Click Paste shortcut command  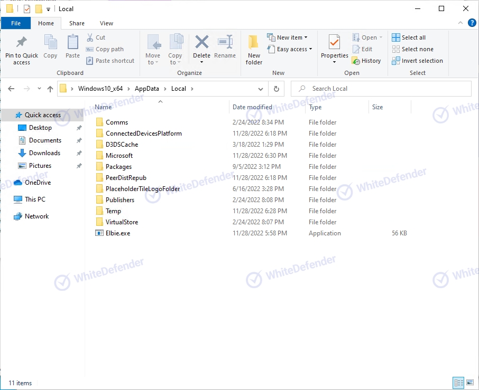[110, 61]
